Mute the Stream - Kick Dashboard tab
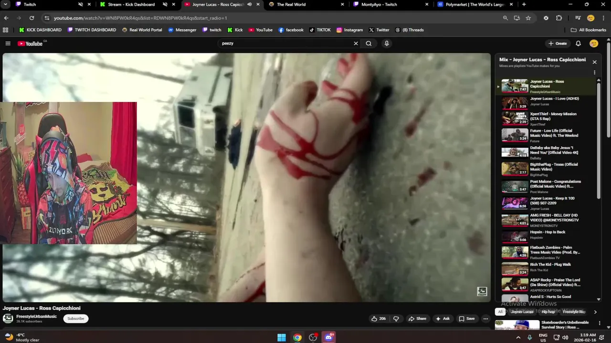The width and height of the screenshot is (611, 343). (165, 4)
